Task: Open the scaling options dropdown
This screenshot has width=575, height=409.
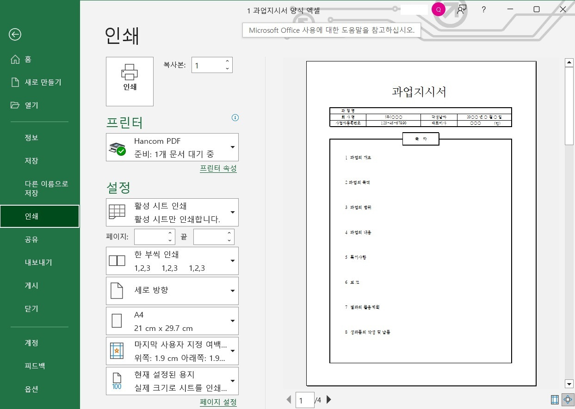Action: tap(232, 380)
